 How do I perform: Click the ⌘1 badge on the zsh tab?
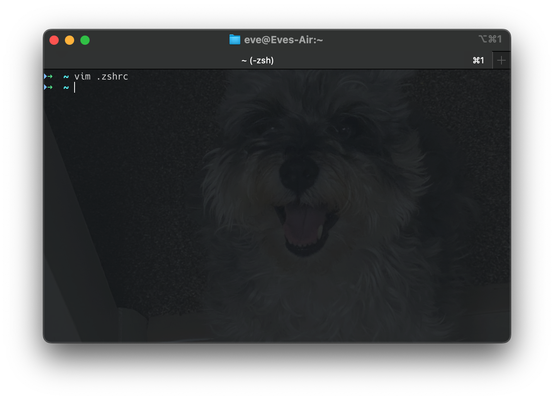(x=479, y=60)
